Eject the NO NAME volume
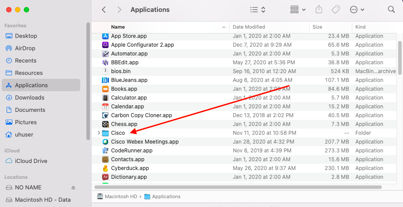The height and width of the screenshot is (207, 403). [x=73, y=187]
